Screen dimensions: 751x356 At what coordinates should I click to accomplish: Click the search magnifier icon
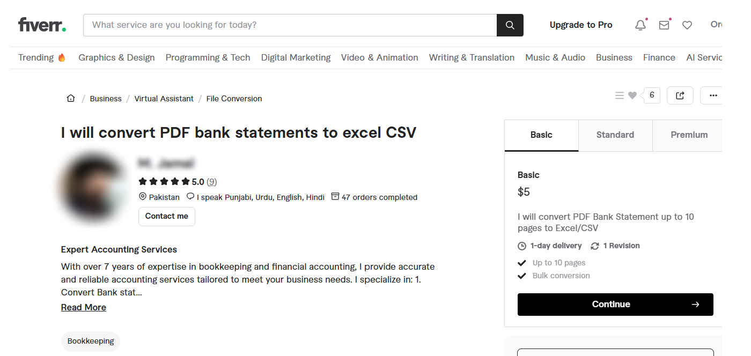pos(509,25)
